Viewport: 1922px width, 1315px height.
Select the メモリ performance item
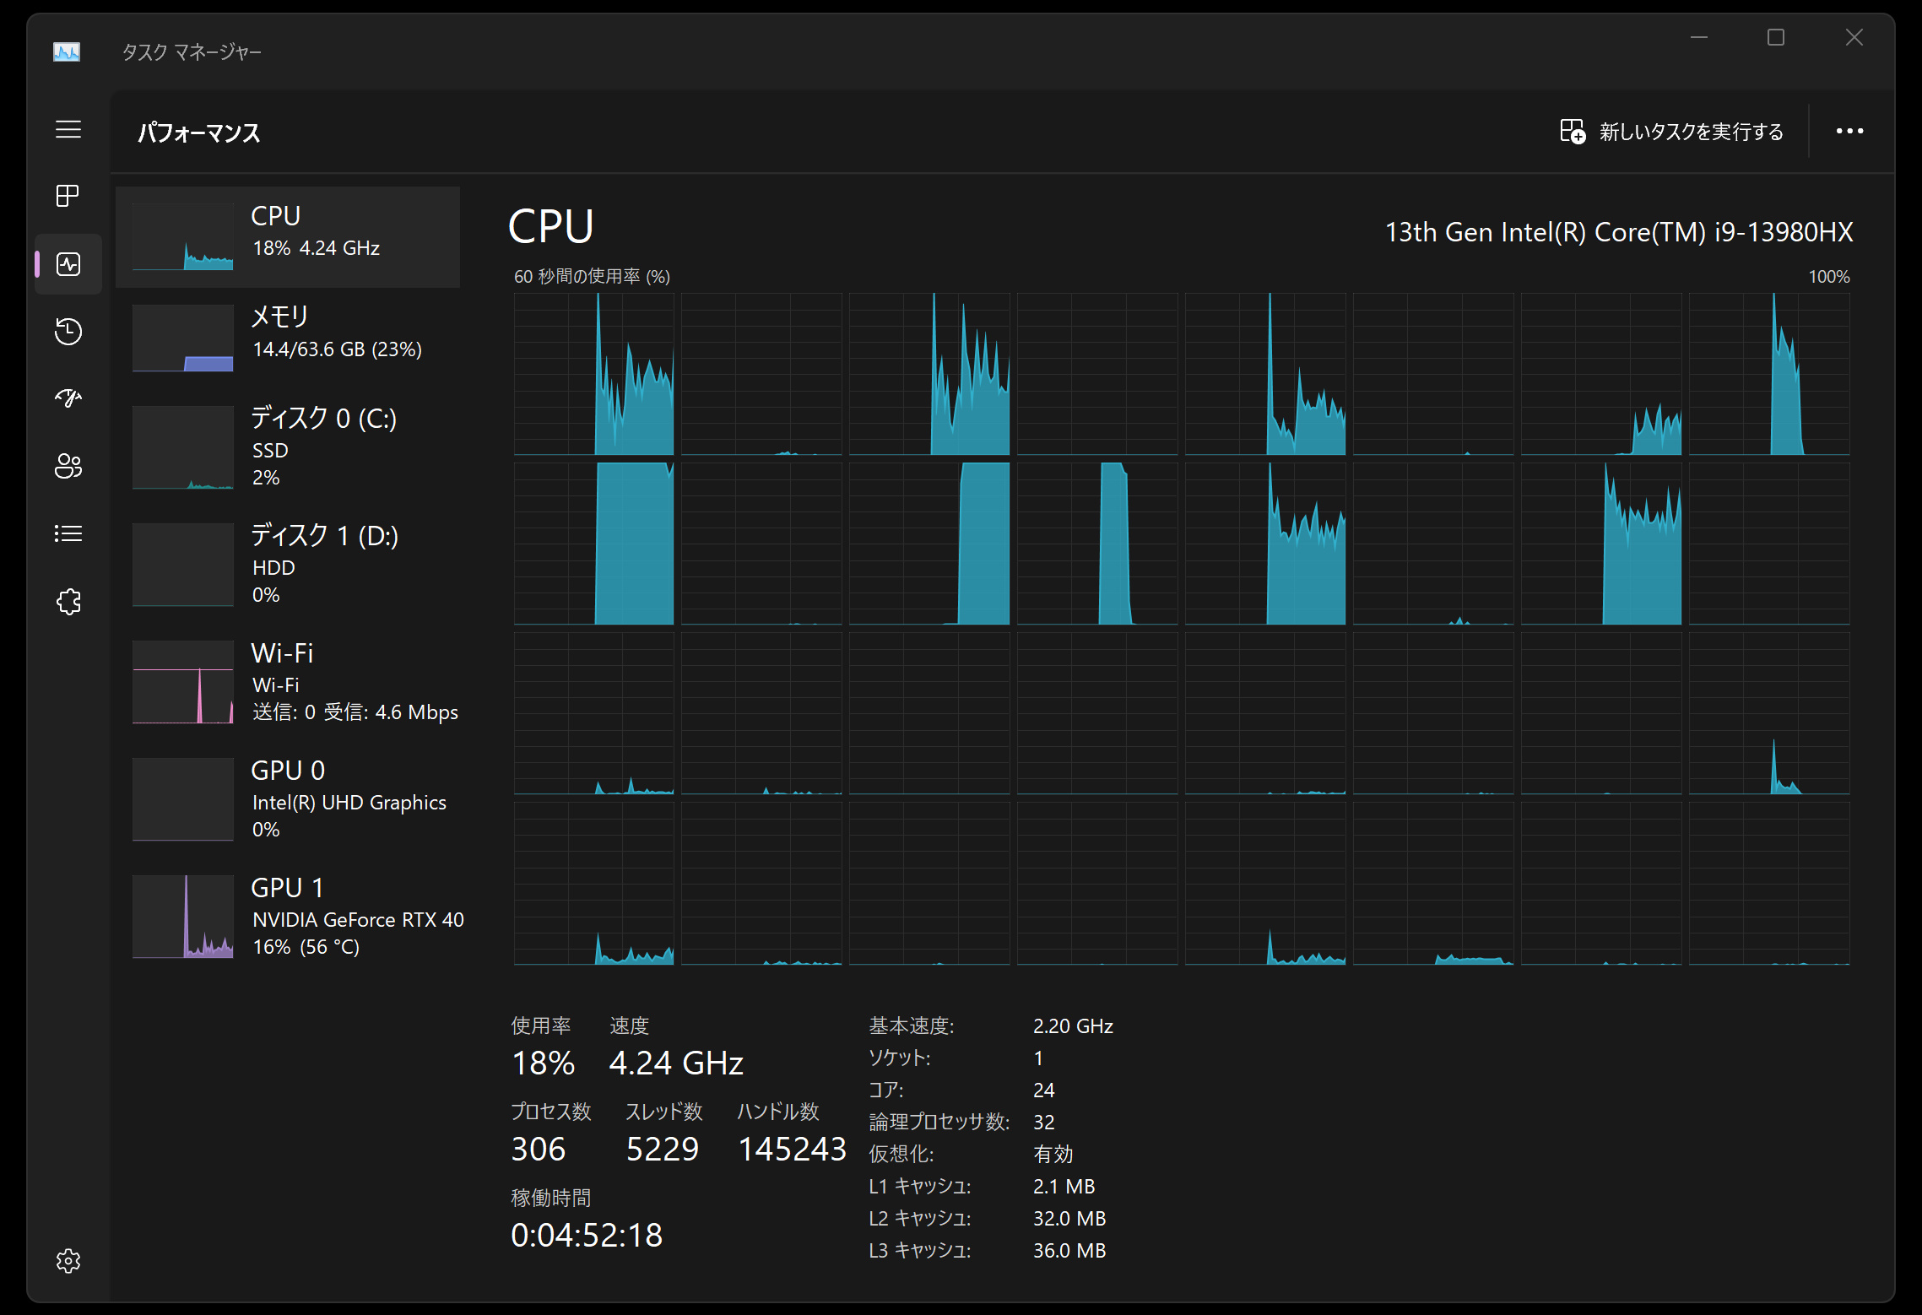288,337
